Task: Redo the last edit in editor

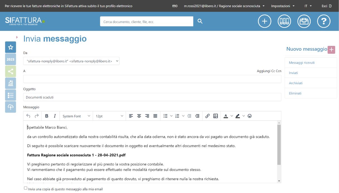Action: tap(36, 116)
